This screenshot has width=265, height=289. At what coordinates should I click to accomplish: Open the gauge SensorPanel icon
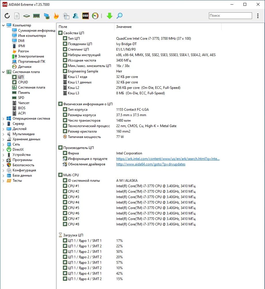[95, 16]
